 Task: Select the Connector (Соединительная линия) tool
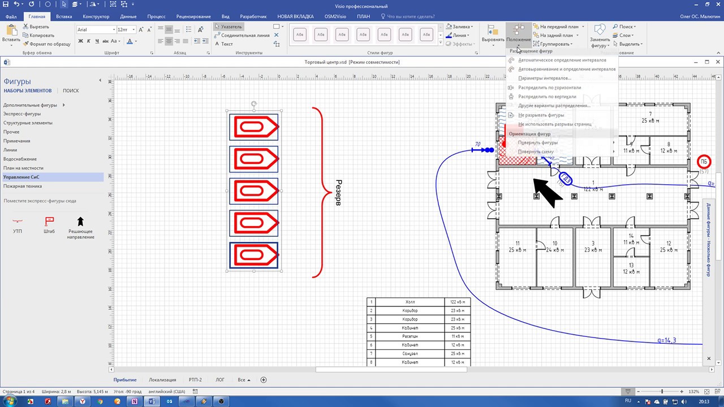(245, 35)
